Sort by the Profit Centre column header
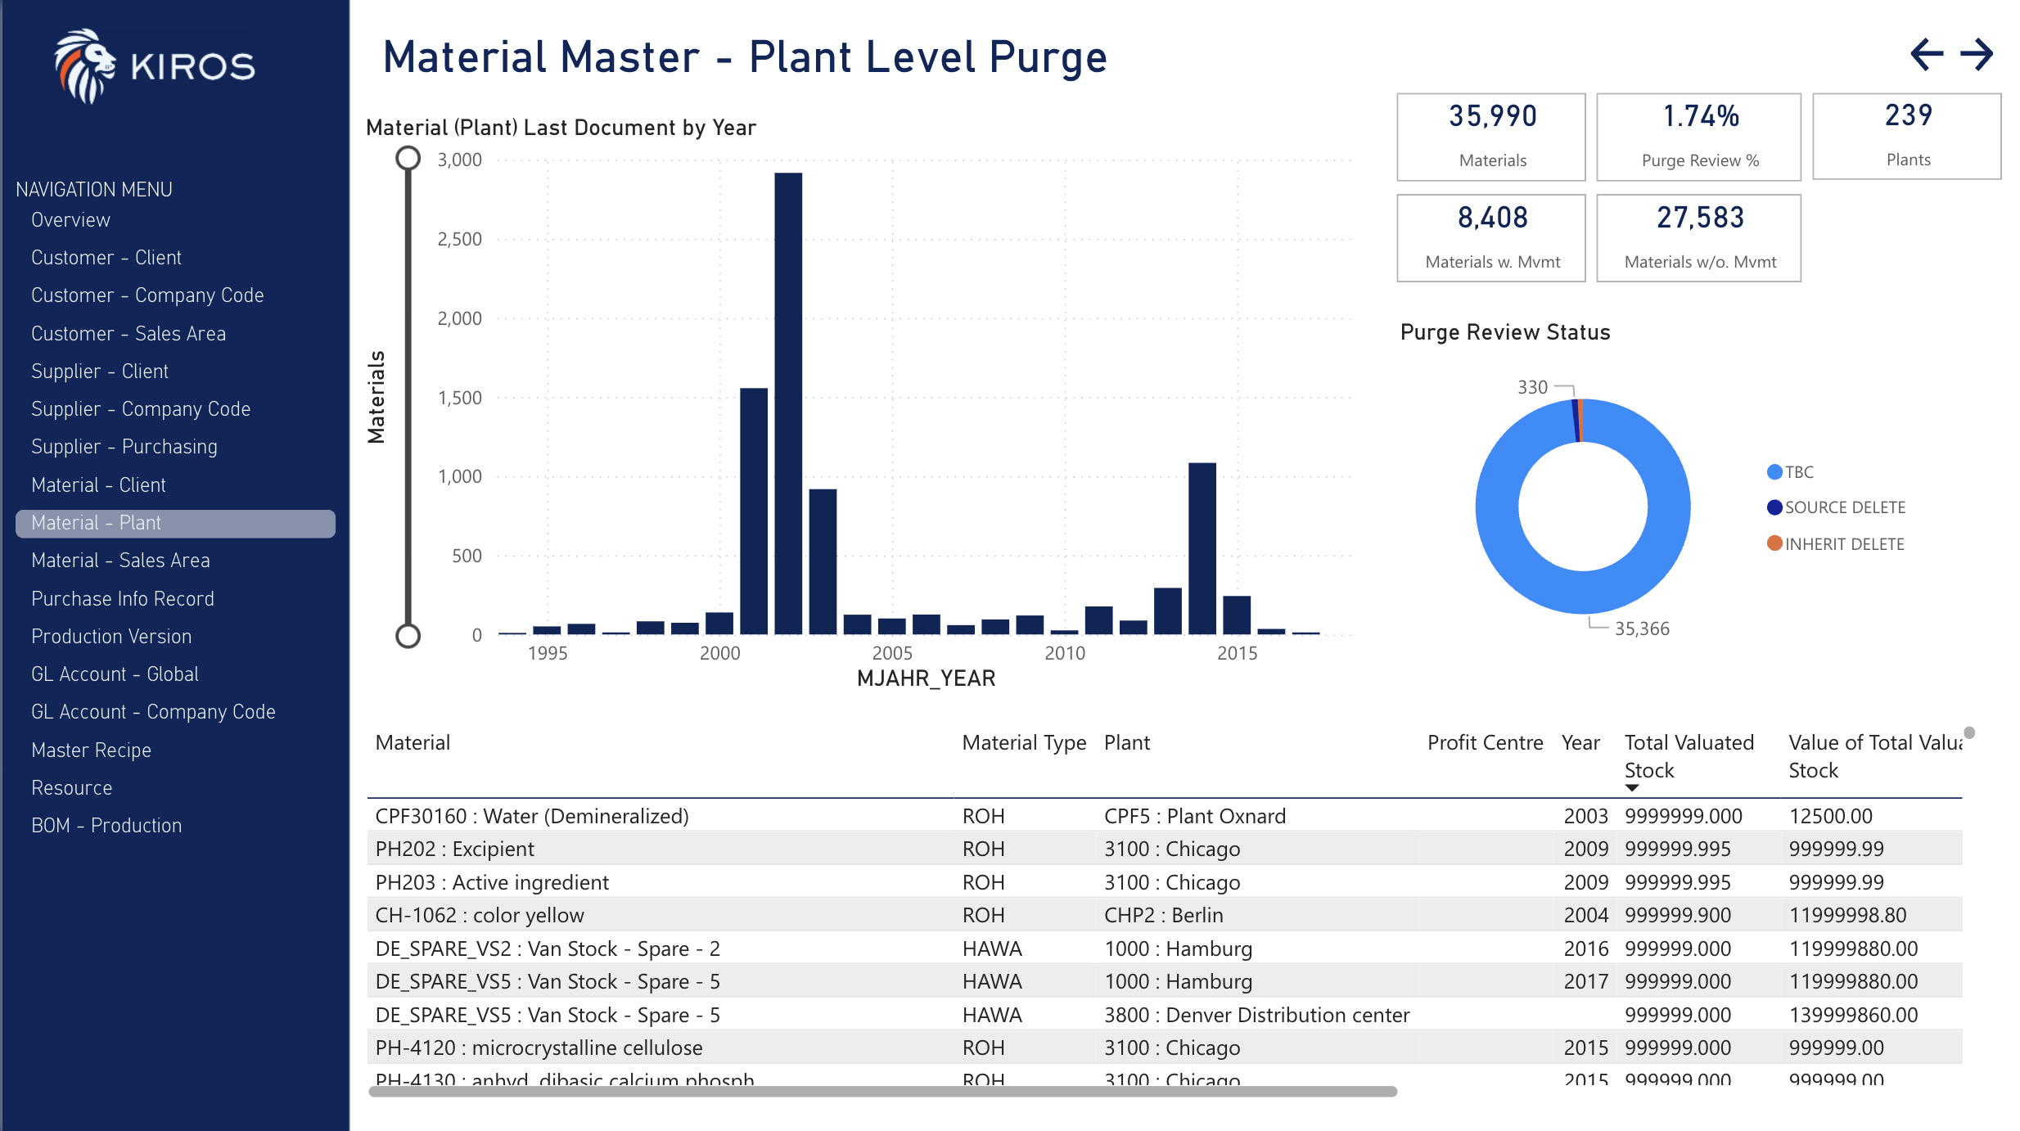 1485,743
